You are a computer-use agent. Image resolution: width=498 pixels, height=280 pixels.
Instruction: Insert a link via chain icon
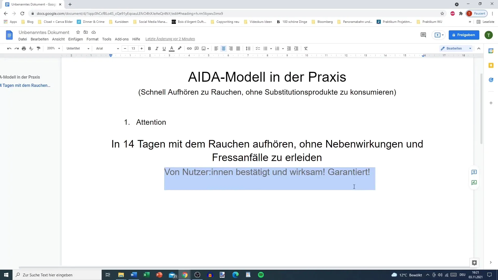click(x=189, y=48)
